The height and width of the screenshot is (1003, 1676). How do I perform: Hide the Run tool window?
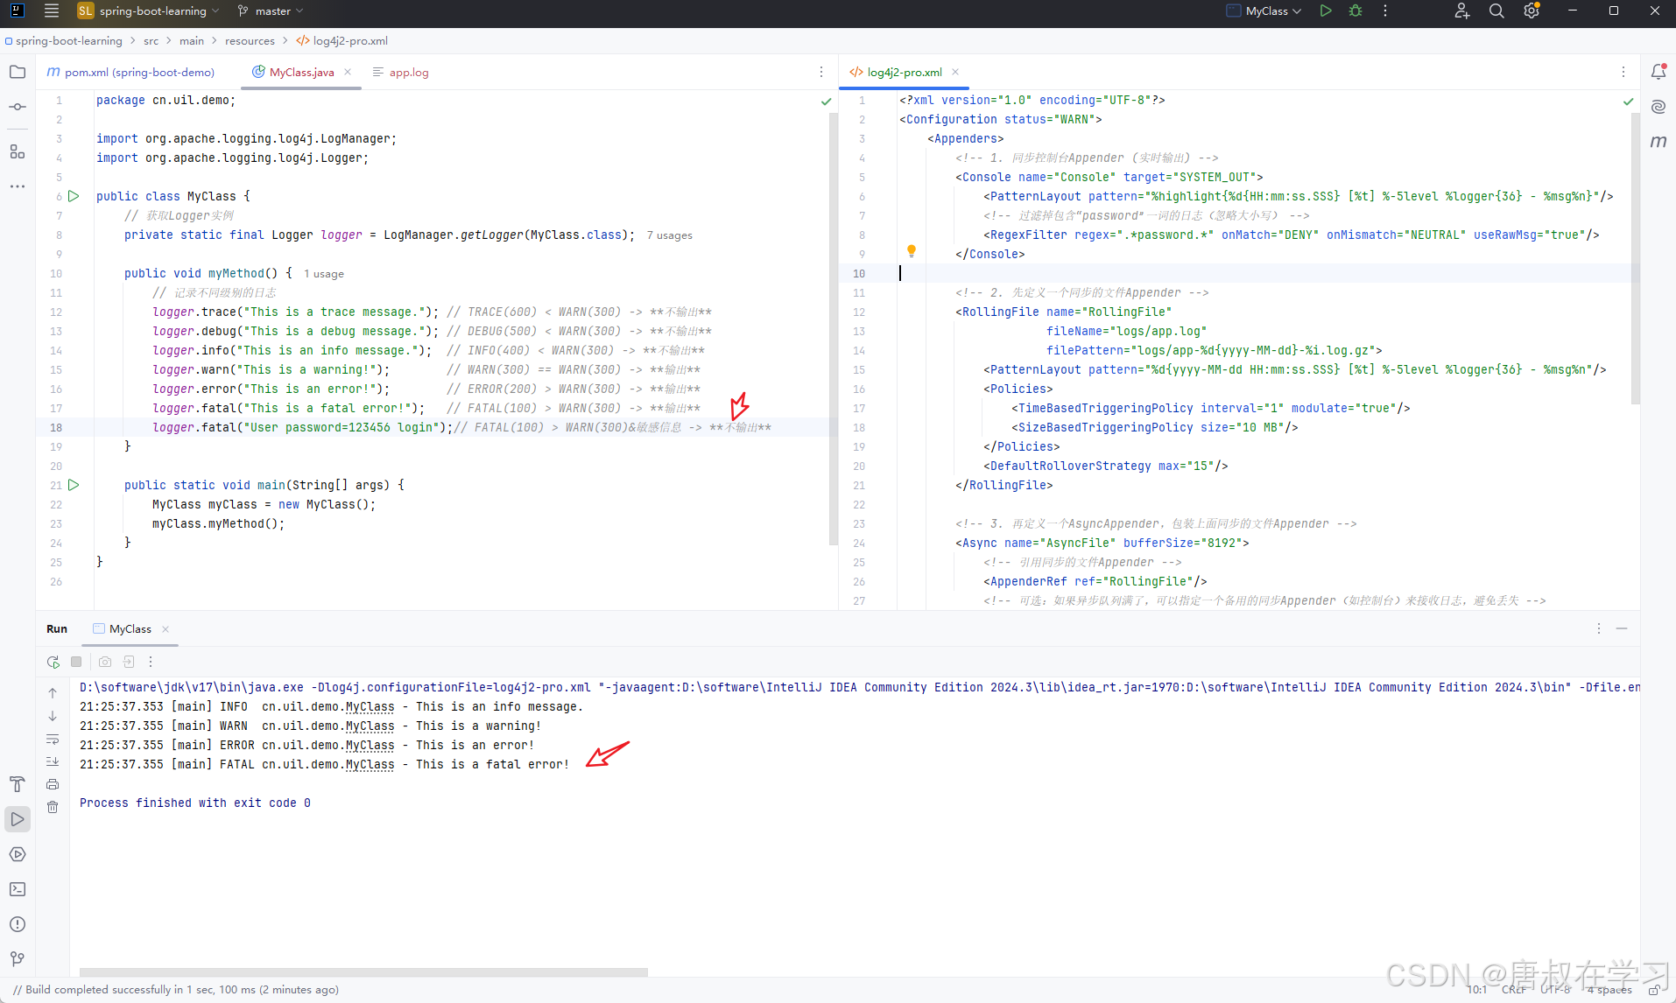[1622, 629]
